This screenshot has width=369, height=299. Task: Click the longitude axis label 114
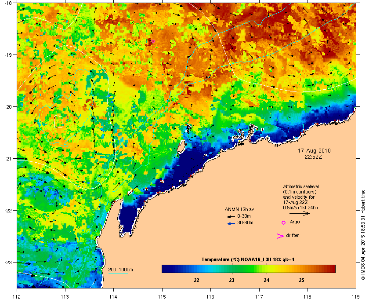[113, 297]
